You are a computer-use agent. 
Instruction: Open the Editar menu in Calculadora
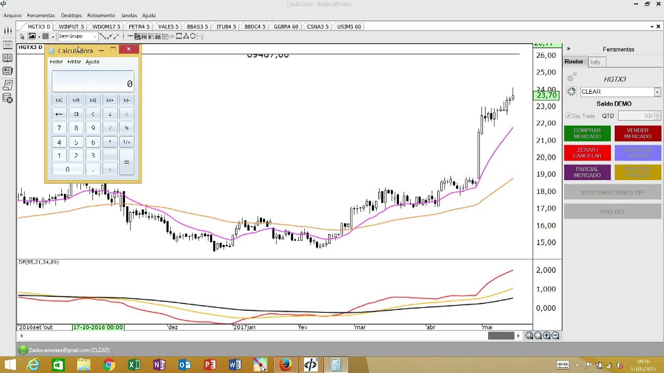(74, 62)
